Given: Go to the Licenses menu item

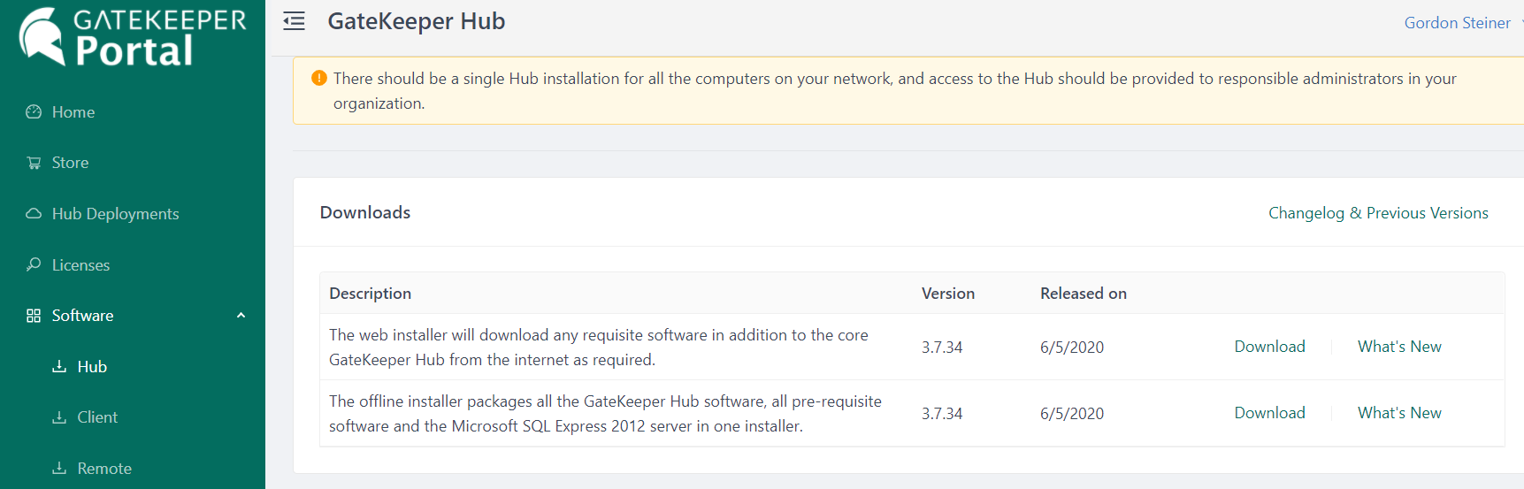Looking at the screenshot, I should 80,265.
